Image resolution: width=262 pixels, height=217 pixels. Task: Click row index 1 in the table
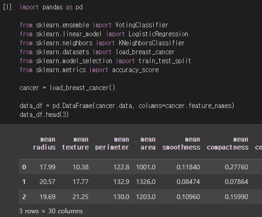point(24,182)
